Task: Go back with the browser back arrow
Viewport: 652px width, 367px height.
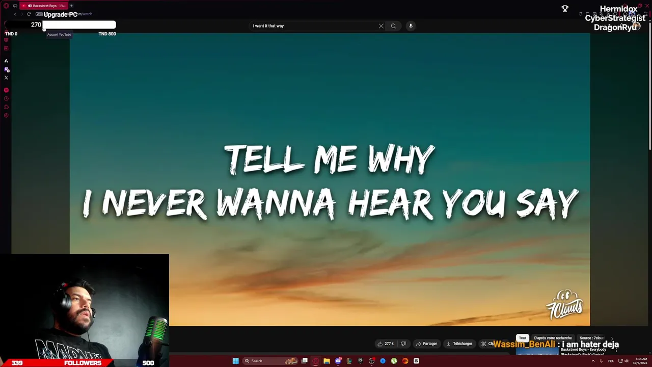Action: [x=15, y=14]
